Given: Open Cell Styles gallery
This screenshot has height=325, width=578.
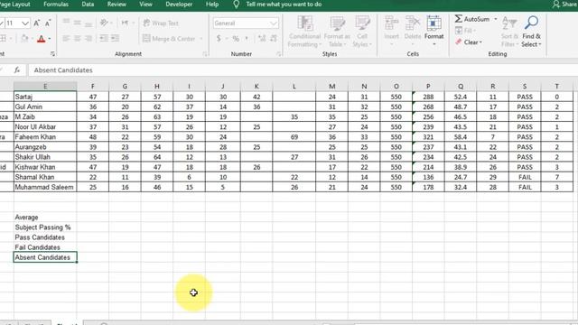Looking at the screenshot, I should (362, 32).
